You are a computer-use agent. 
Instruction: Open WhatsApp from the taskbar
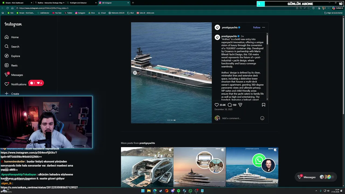click(190, 191)
